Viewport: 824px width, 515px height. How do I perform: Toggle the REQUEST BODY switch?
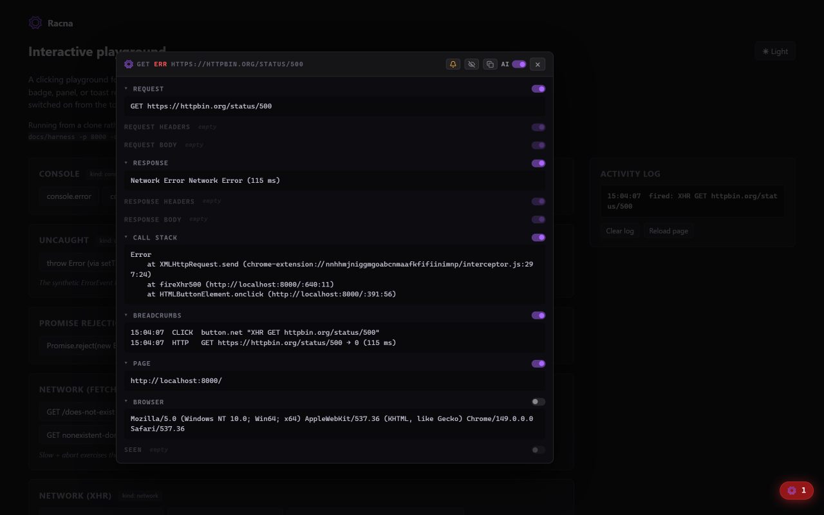538,145
